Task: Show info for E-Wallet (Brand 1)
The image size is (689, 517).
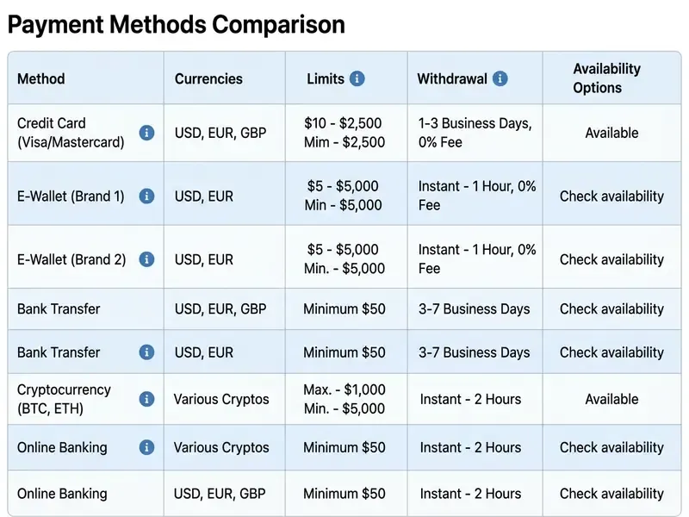Action: tap(146, 196)
